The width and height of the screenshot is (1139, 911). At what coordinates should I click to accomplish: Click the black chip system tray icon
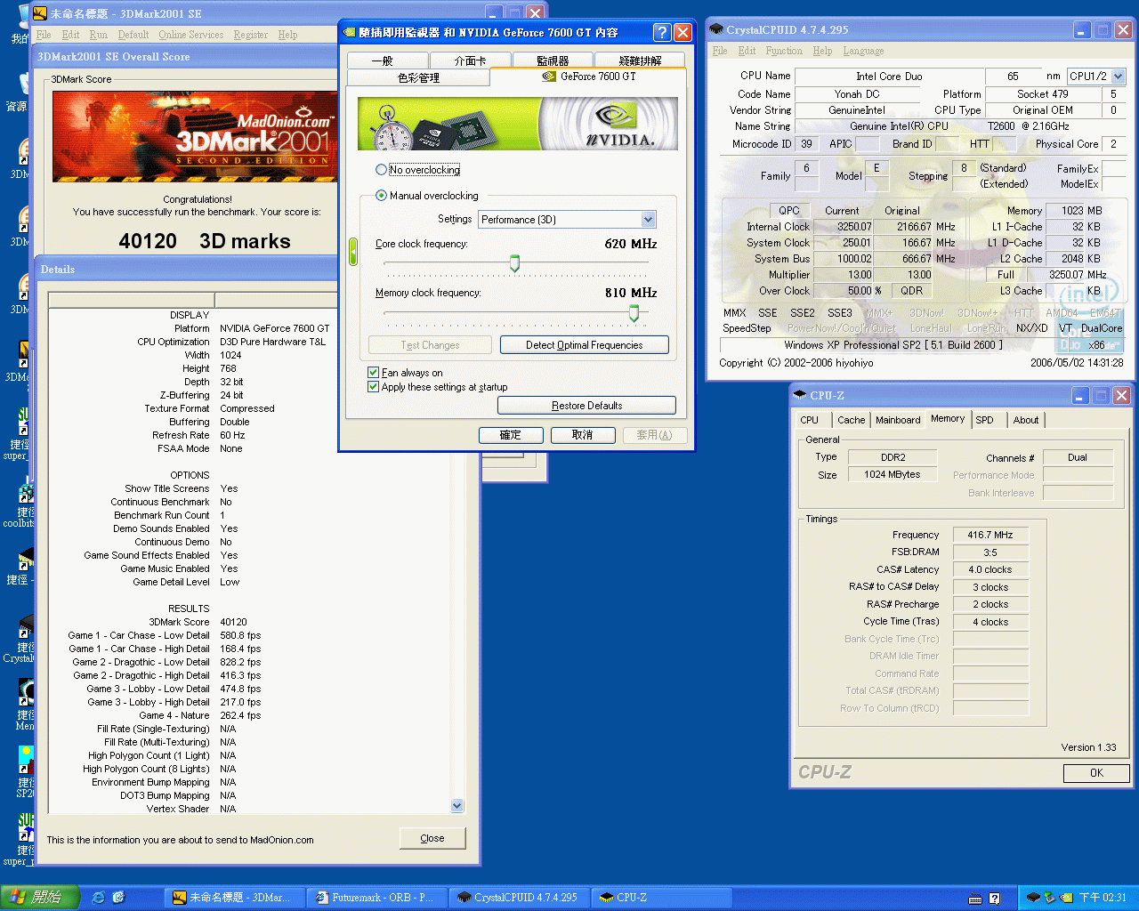pyautogui.click(x=1033, y=898)
